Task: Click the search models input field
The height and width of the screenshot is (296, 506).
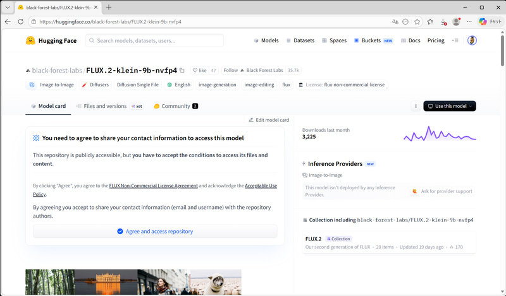Action: coord(155,40)
